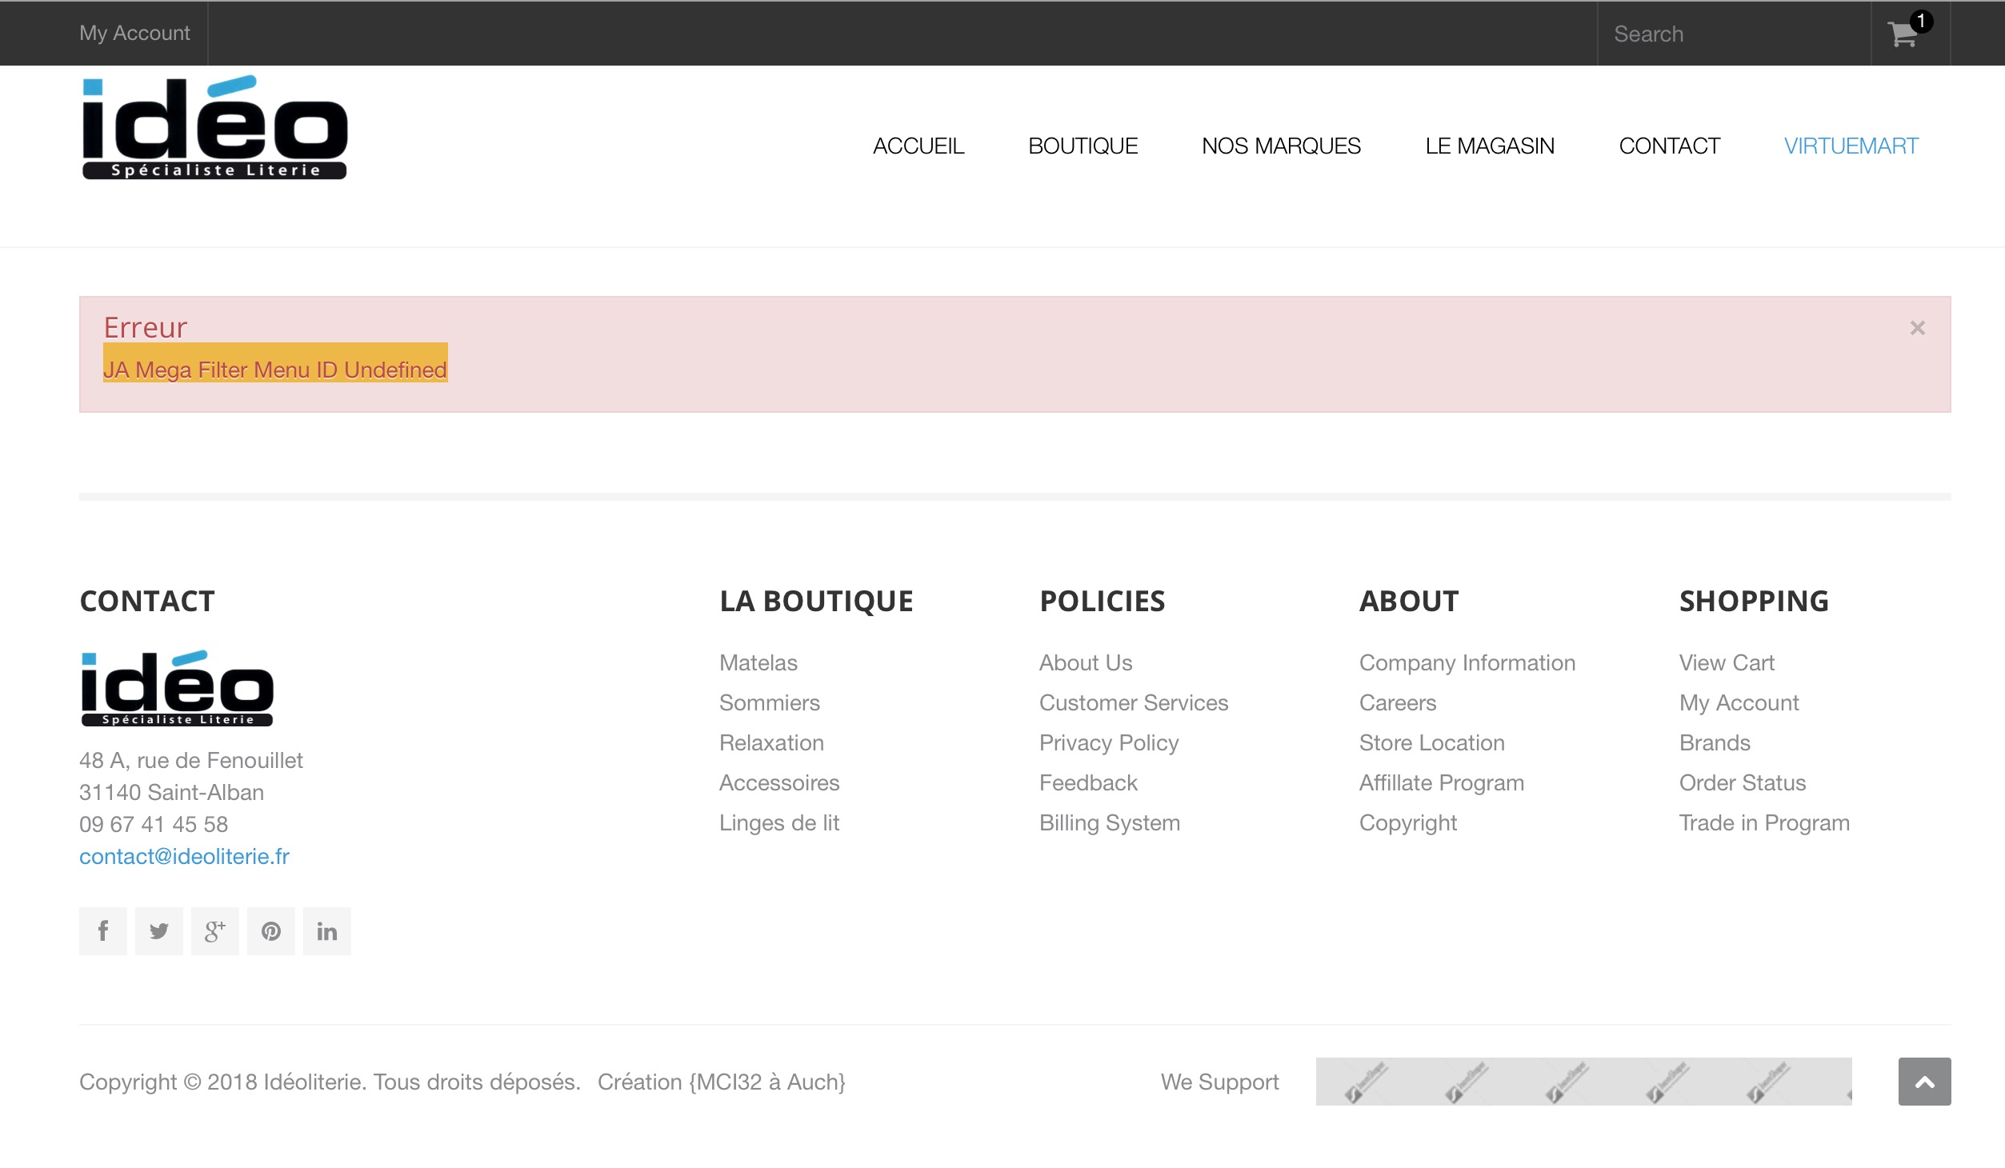Image resolution: width=2005 pixels, height=1168 pixels.
Task: Click the idéo header logo
Action: click(x=214, y=128)
